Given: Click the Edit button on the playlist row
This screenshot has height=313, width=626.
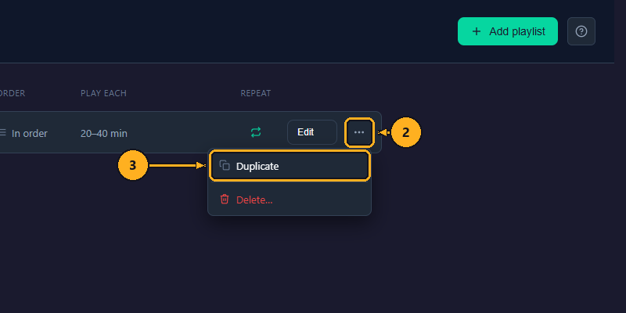Looking at the screenshot, I should [311, 132].
